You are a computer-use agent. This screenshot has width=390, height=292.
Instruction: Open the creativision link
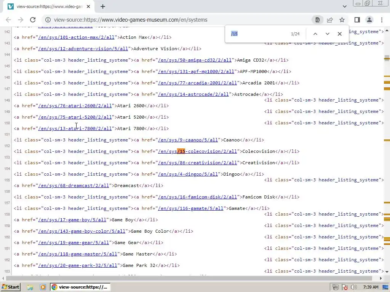click(x=198, y=163)
